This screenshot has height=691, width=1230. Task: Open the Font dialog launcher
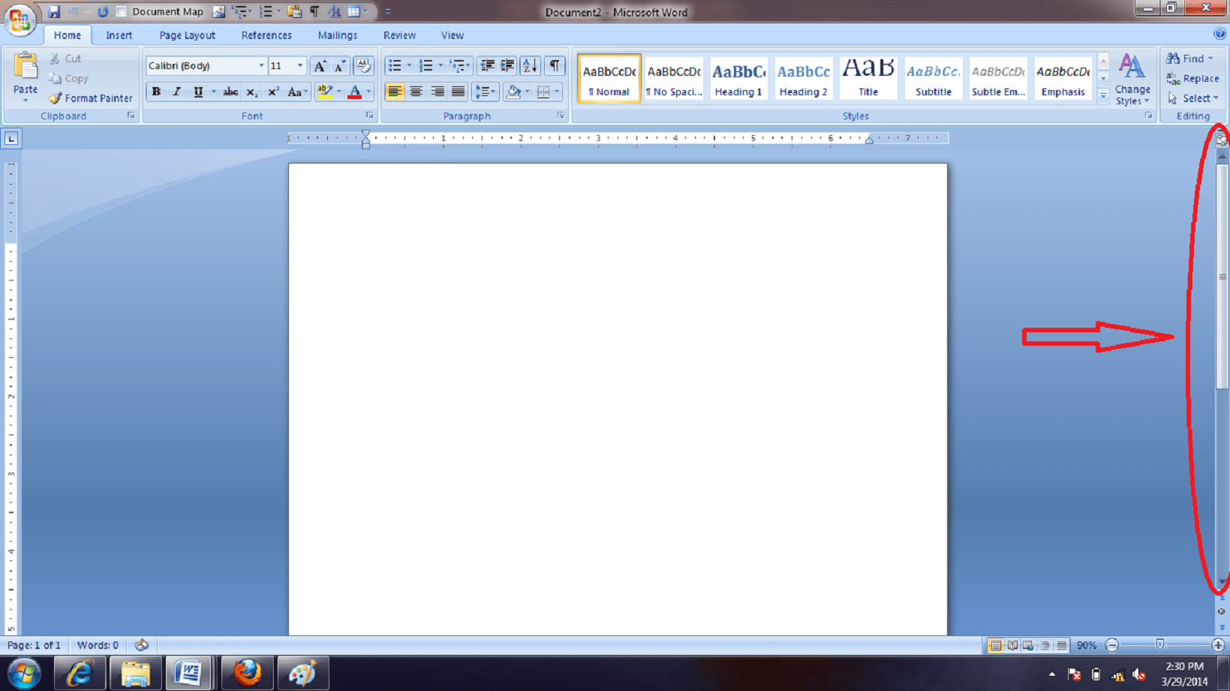[x=369, y=116]
